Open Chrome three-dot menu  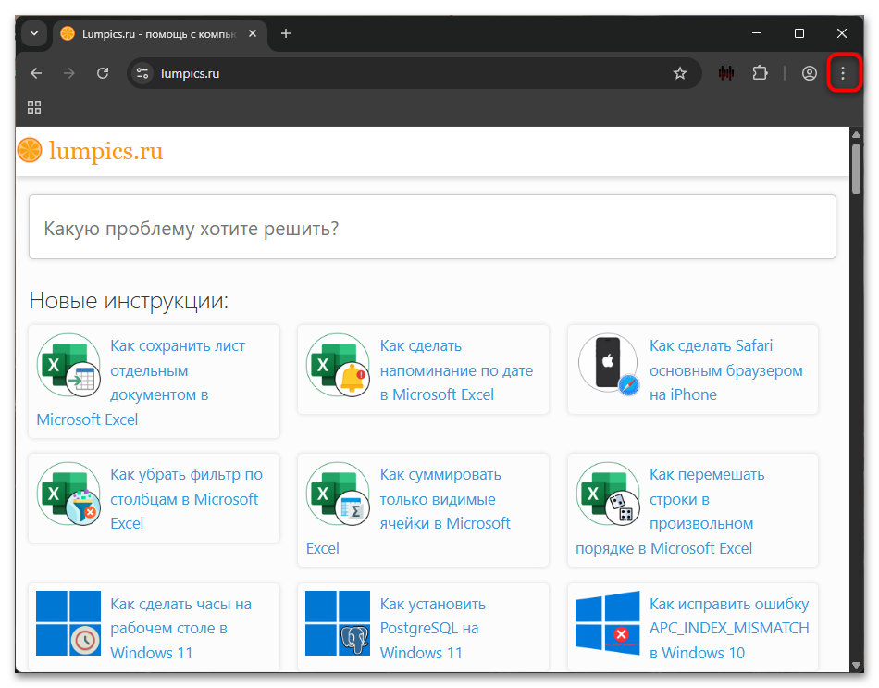point(843,73)
